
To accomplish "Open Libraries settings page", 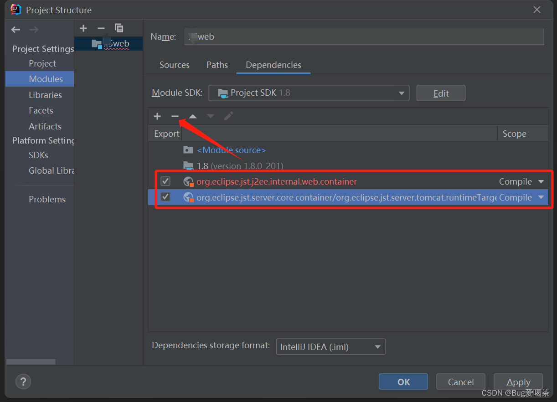I will click(x=45, y=95).
